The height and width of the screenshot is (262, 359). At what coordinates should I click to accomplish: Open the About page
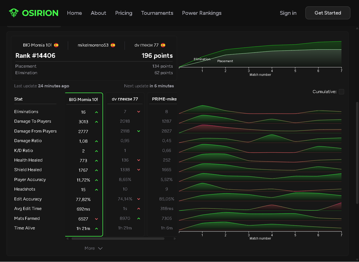pyautogui.click(x=98, y=13)
